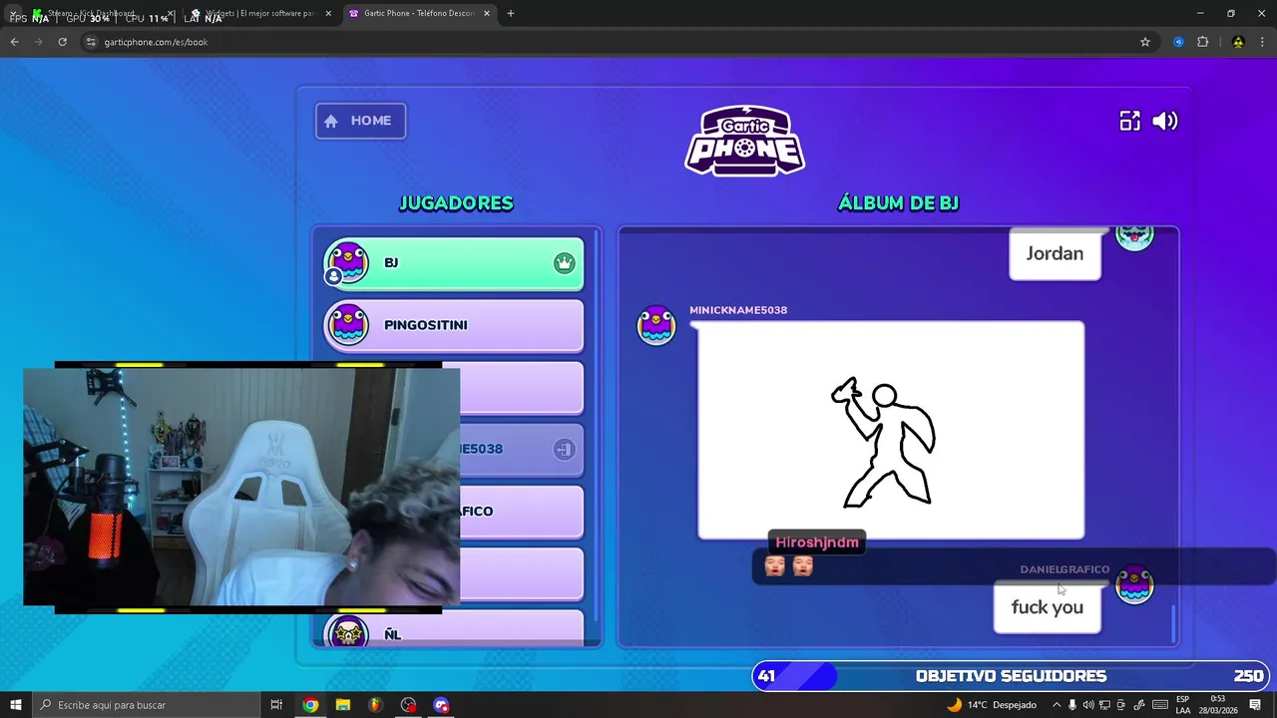Open the Chrome profile avatar

coord(1238,42)
